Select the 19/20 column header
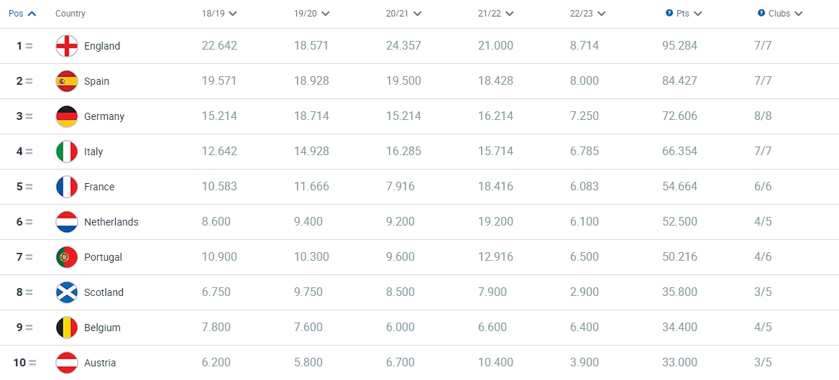The height and width of the screenshot is (380, 839). [306, 14]
